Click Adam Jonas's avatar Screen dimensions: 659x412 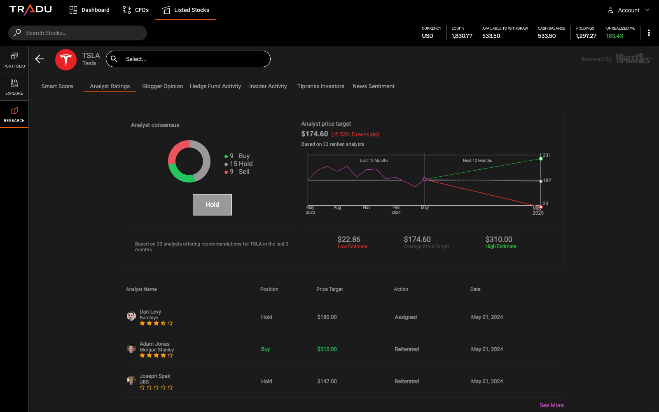(131, 348)
